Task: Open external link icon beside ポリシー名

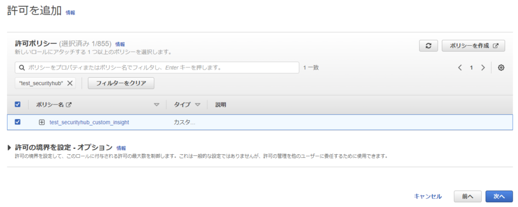Action: click(x=69, y=105)
